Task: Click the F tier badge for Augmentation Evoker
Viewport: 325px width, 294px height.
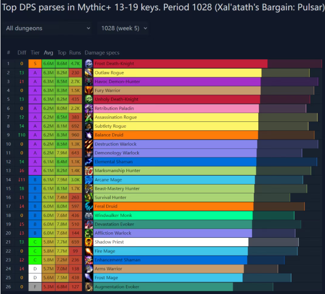Action: [35, 287]
